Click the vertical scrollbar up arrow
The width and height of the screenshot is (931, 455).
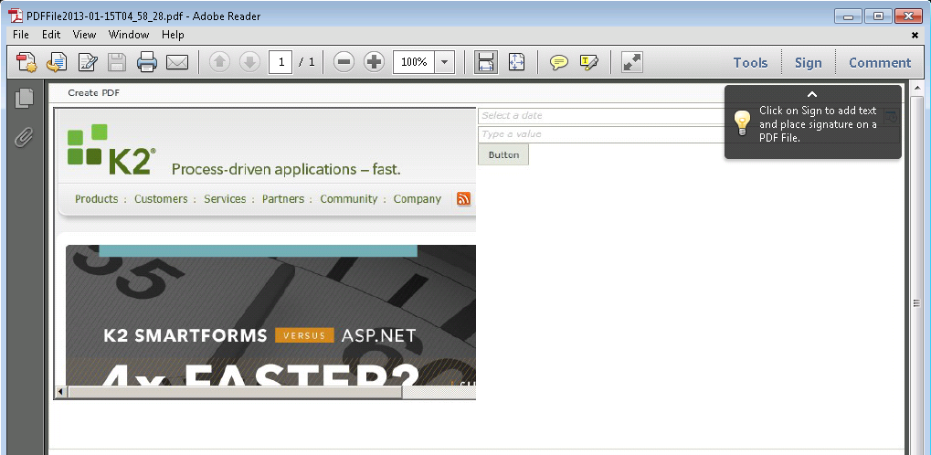click(916, 90)
